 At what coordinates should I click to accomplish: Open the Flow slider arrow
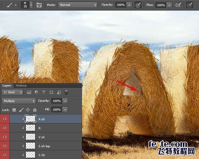[x=169, y=5]
